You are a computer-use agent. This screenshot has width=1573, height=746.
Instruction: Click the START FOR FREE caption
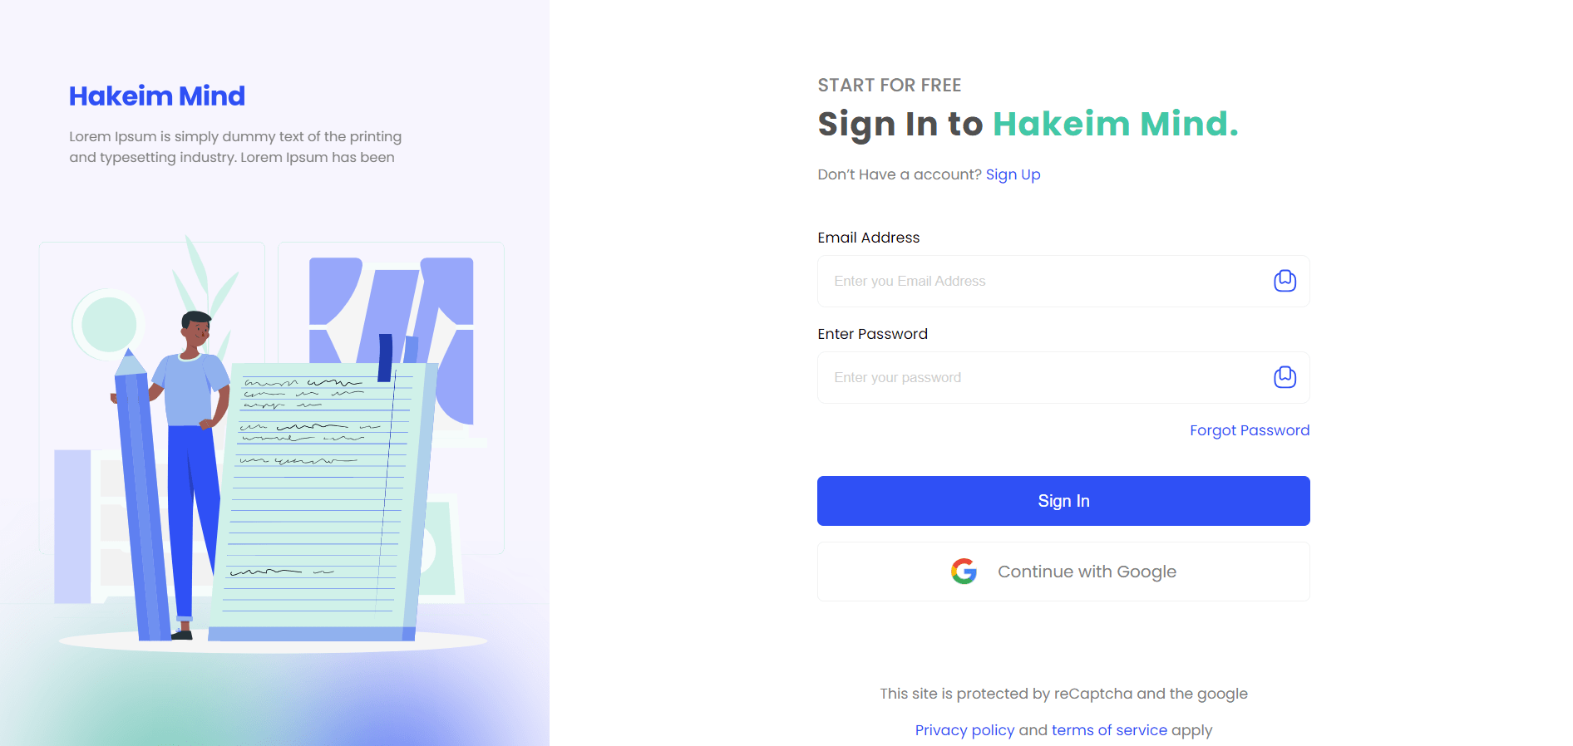(x=889, y=86)
